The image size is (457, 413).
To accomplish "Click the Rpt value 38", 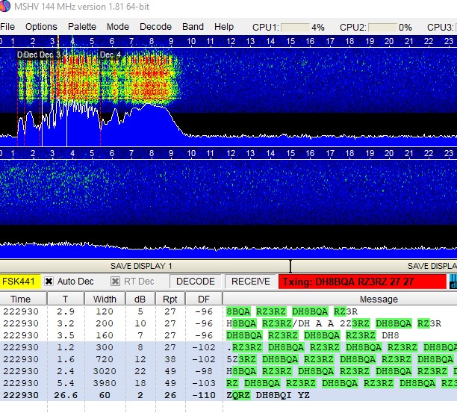I will (170, 359).
